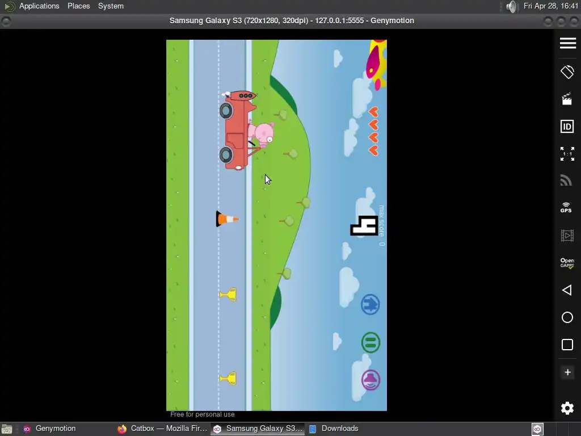The width and height of the screenshot is (581, 436).
Task: Tap the Android recent apps square
Action: point(567,345)
